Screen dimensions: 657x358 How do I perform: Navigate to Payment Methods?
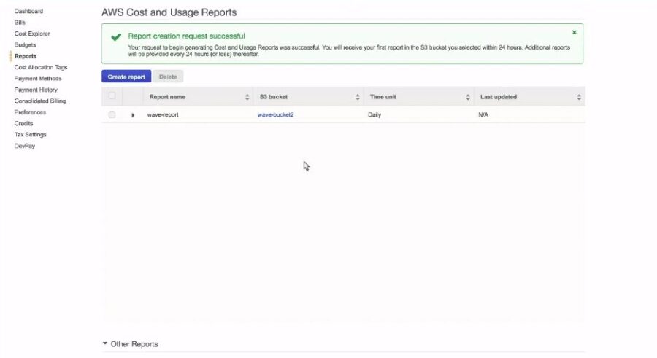38,79
